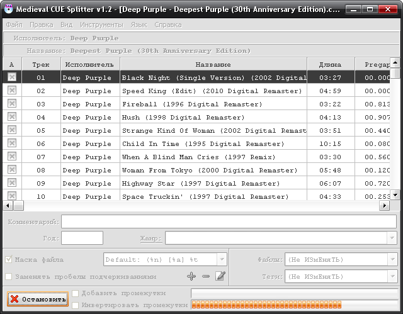Click length cell 06:07
Screen dimensions: 403x314
[331, 183]
